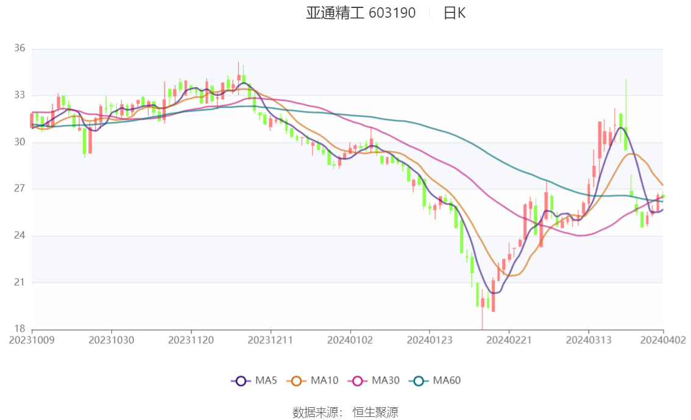Click x-axis date label 20231211
The image size is (691, 420).
[271, 340]
